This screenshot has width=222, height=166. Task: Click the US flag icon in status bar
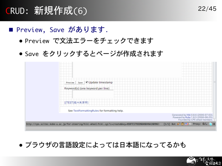point(186,124)
